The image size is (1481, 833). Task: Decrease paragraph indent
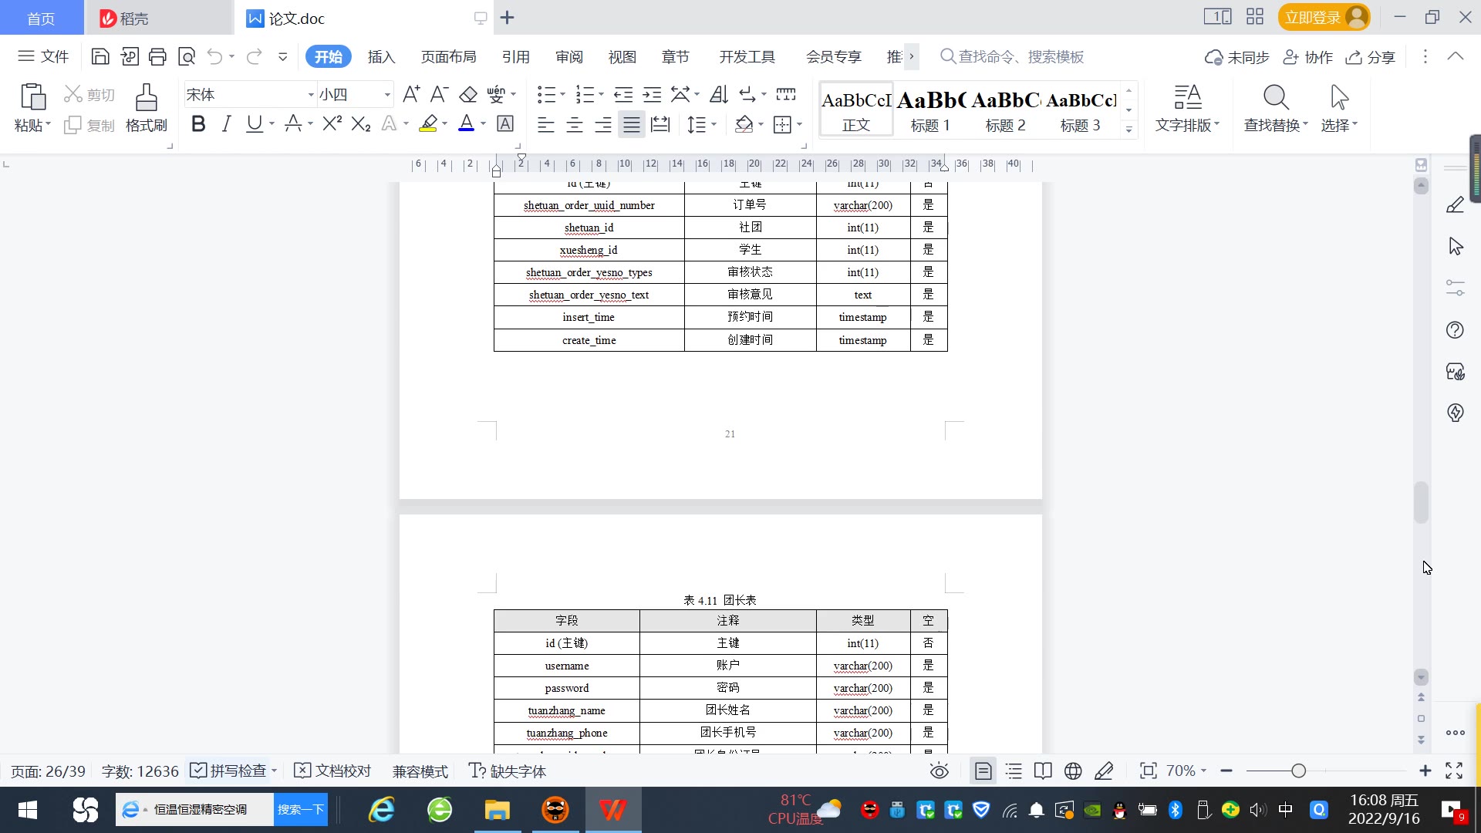tap(623, 94)
